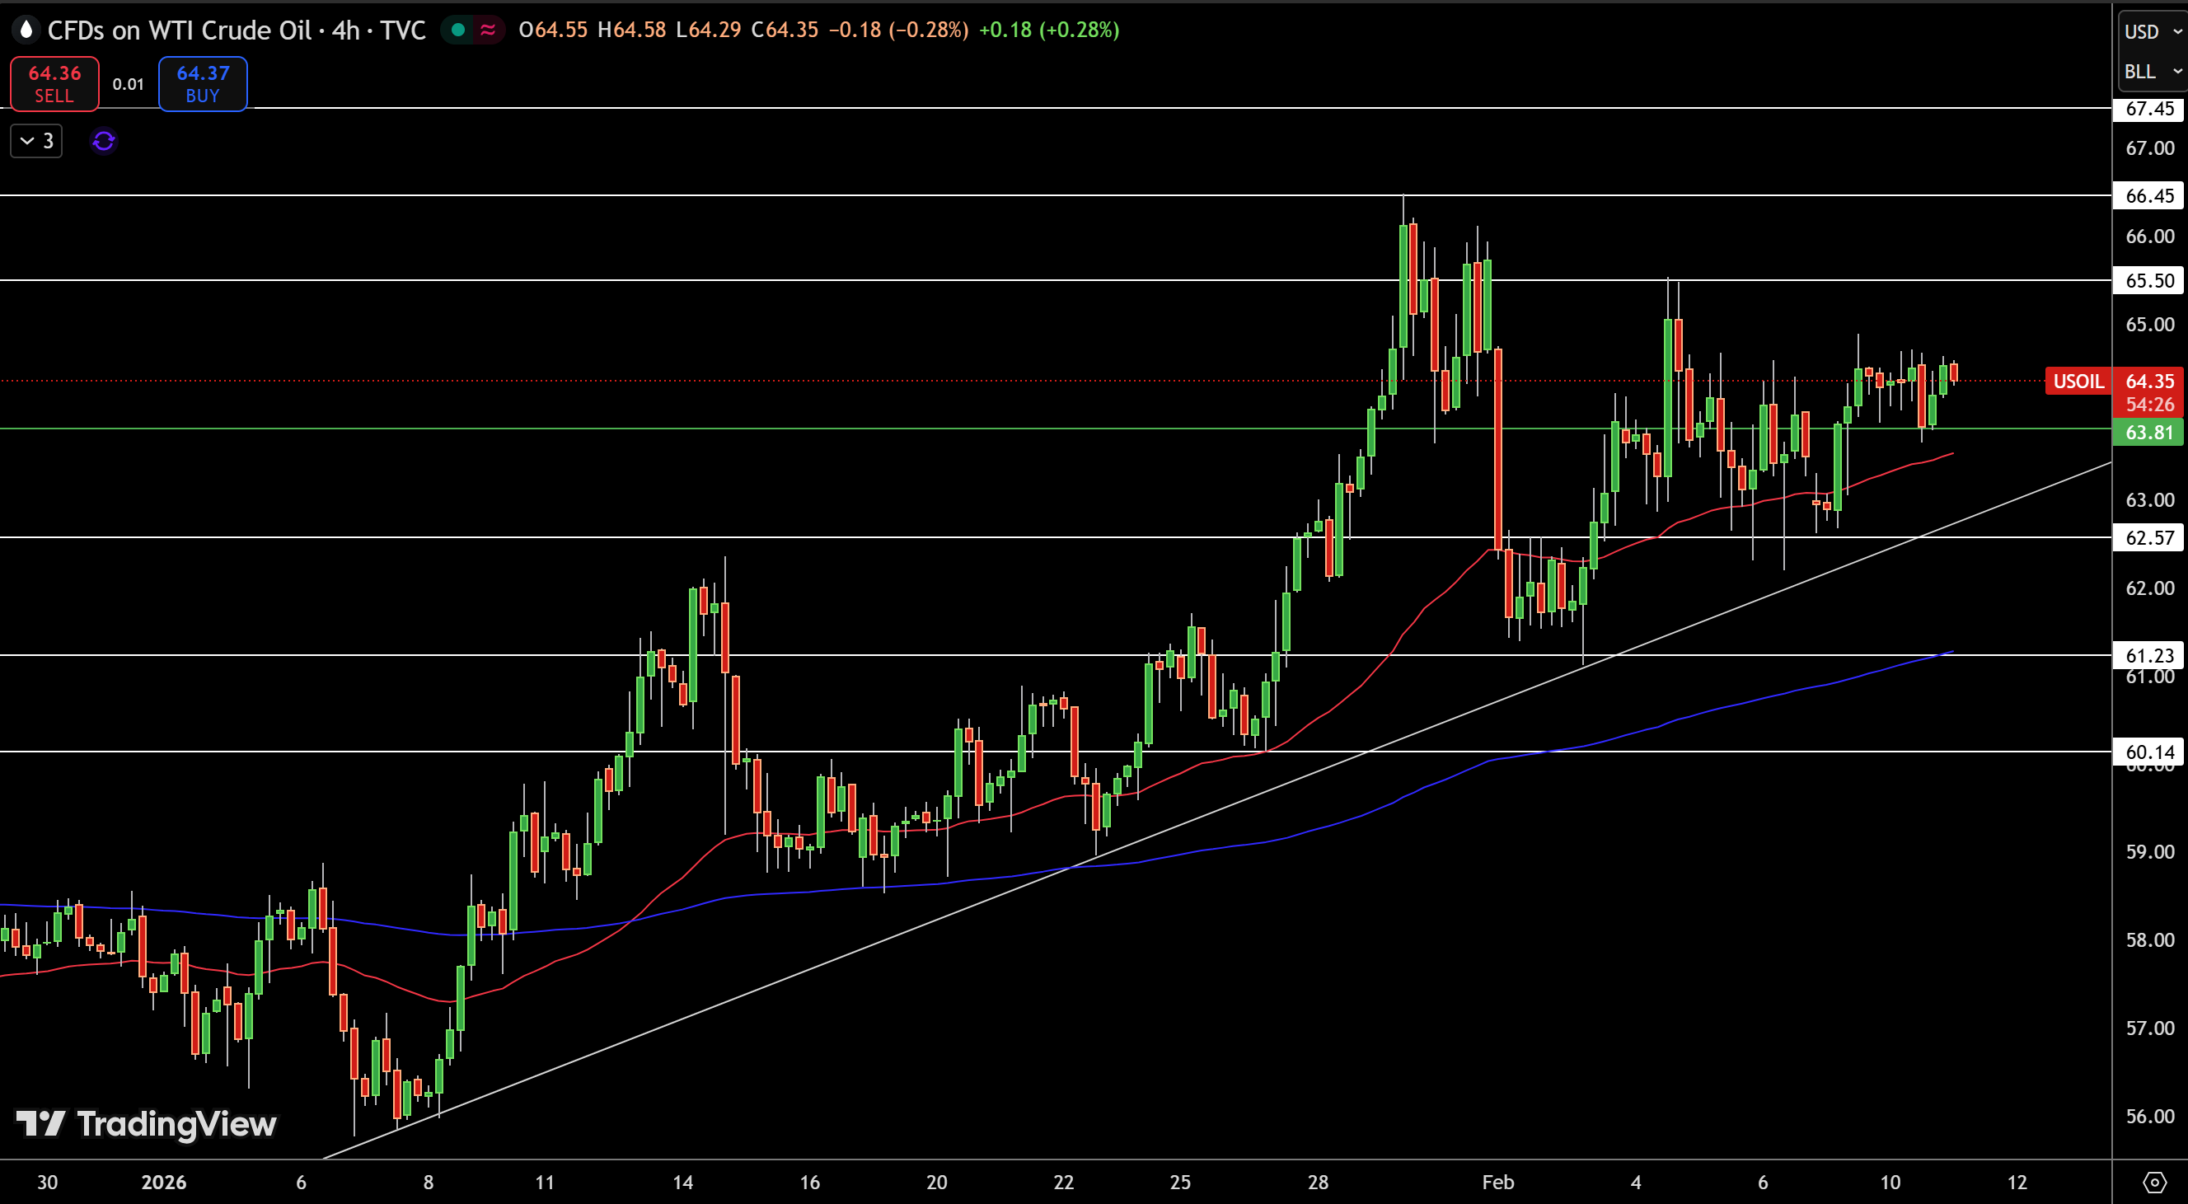Open chart scale settings gear icon
The width and height of the screenshot is (2188, 1204).
tap(2153, 1182)
